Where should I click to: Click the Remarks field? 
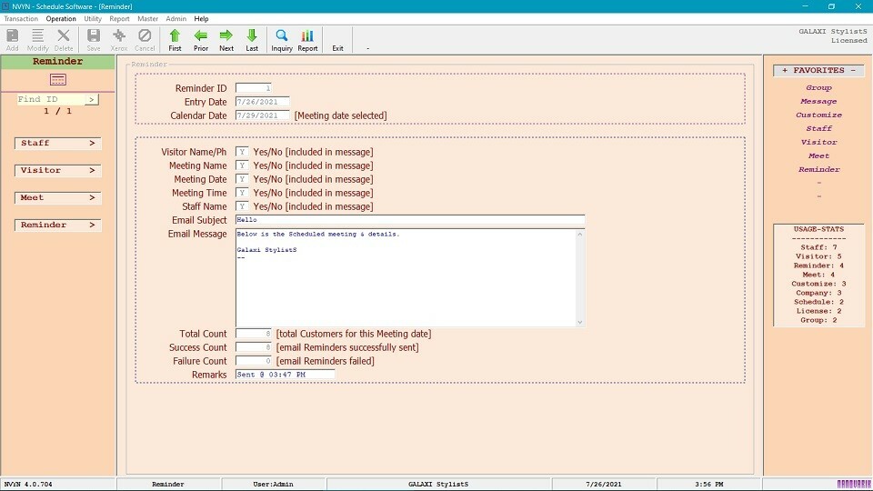[x=285, y=375]
